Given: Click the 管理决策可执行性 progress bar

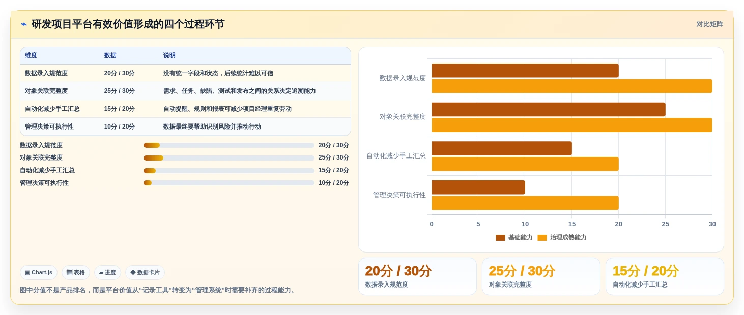Looking at the screenshot, I should point(229,183).
